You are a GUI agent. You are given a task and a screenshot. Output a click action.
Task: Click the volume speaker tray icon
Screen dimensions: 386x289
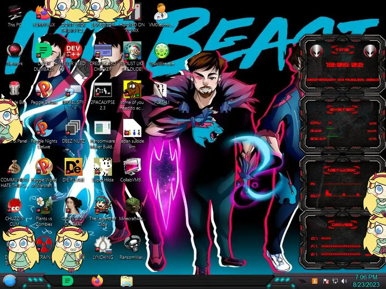pyautogui.click(x=344, y=281)
